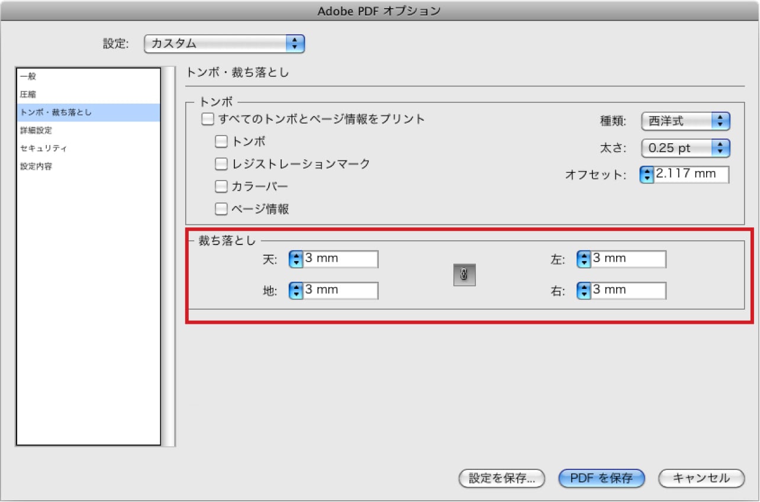Open the 太さ dropdown showing 0.25 pt
Viewport: 760px width, 502px height.
(685, 148)
